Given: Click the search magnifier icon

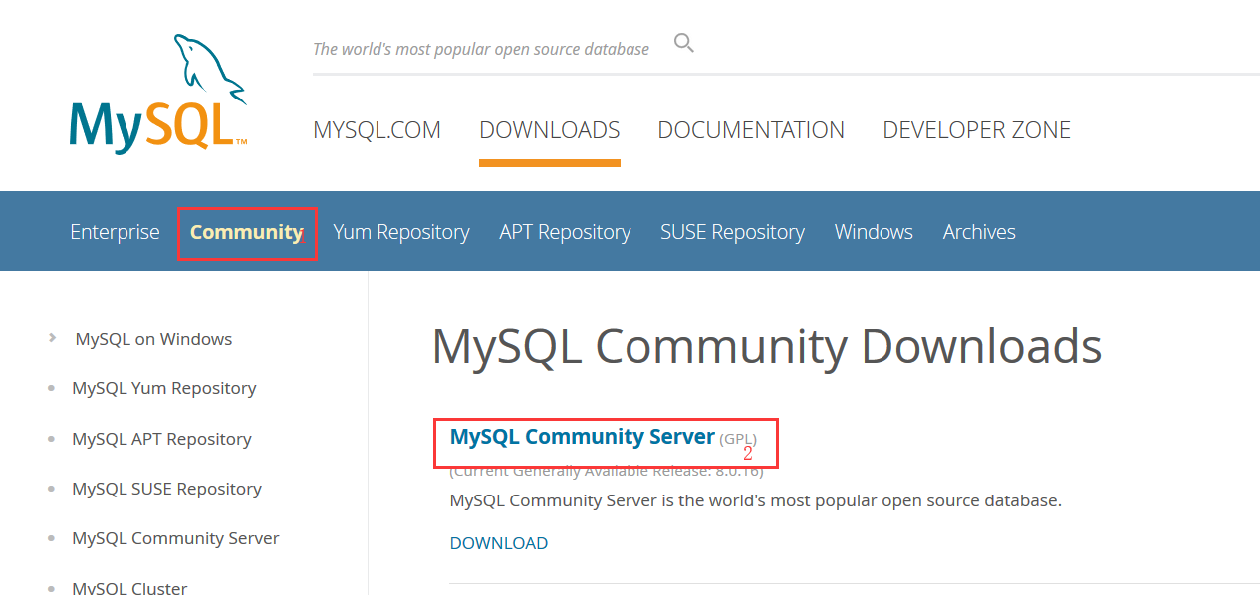Looking at the screenshot, I should click(684, 43).
